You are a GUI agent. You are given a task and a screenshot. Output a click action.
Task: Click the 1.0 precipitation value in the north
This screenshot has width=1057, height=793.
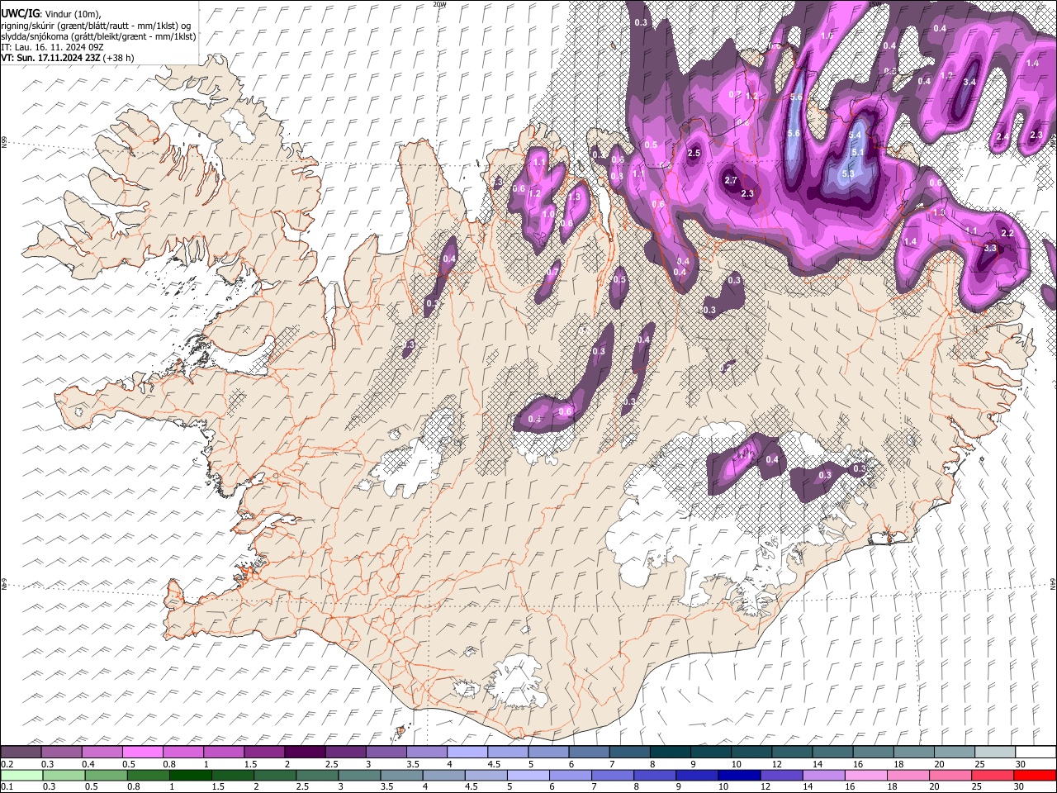tap(548, 214)
